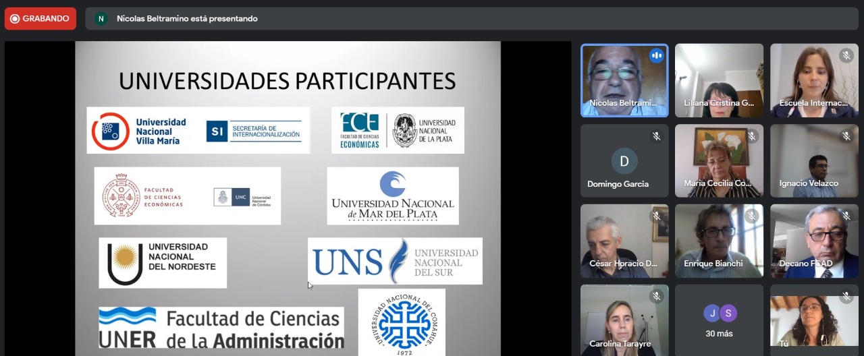Click the Universidad Nacional del Nordeste logo
The height and width of the screenshot is (356, 864).
(x=163, y=262)
